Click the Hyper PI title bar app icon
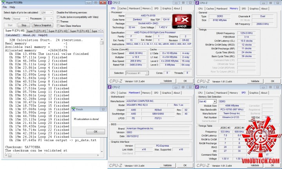 pyautogui.click(x=4, y=2)
